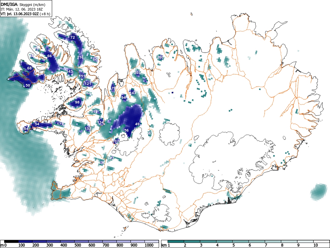Click the '500' label on the meter scale
This screenshot has height=248, width=330.
pyautogui.click(x=78, y=245)
